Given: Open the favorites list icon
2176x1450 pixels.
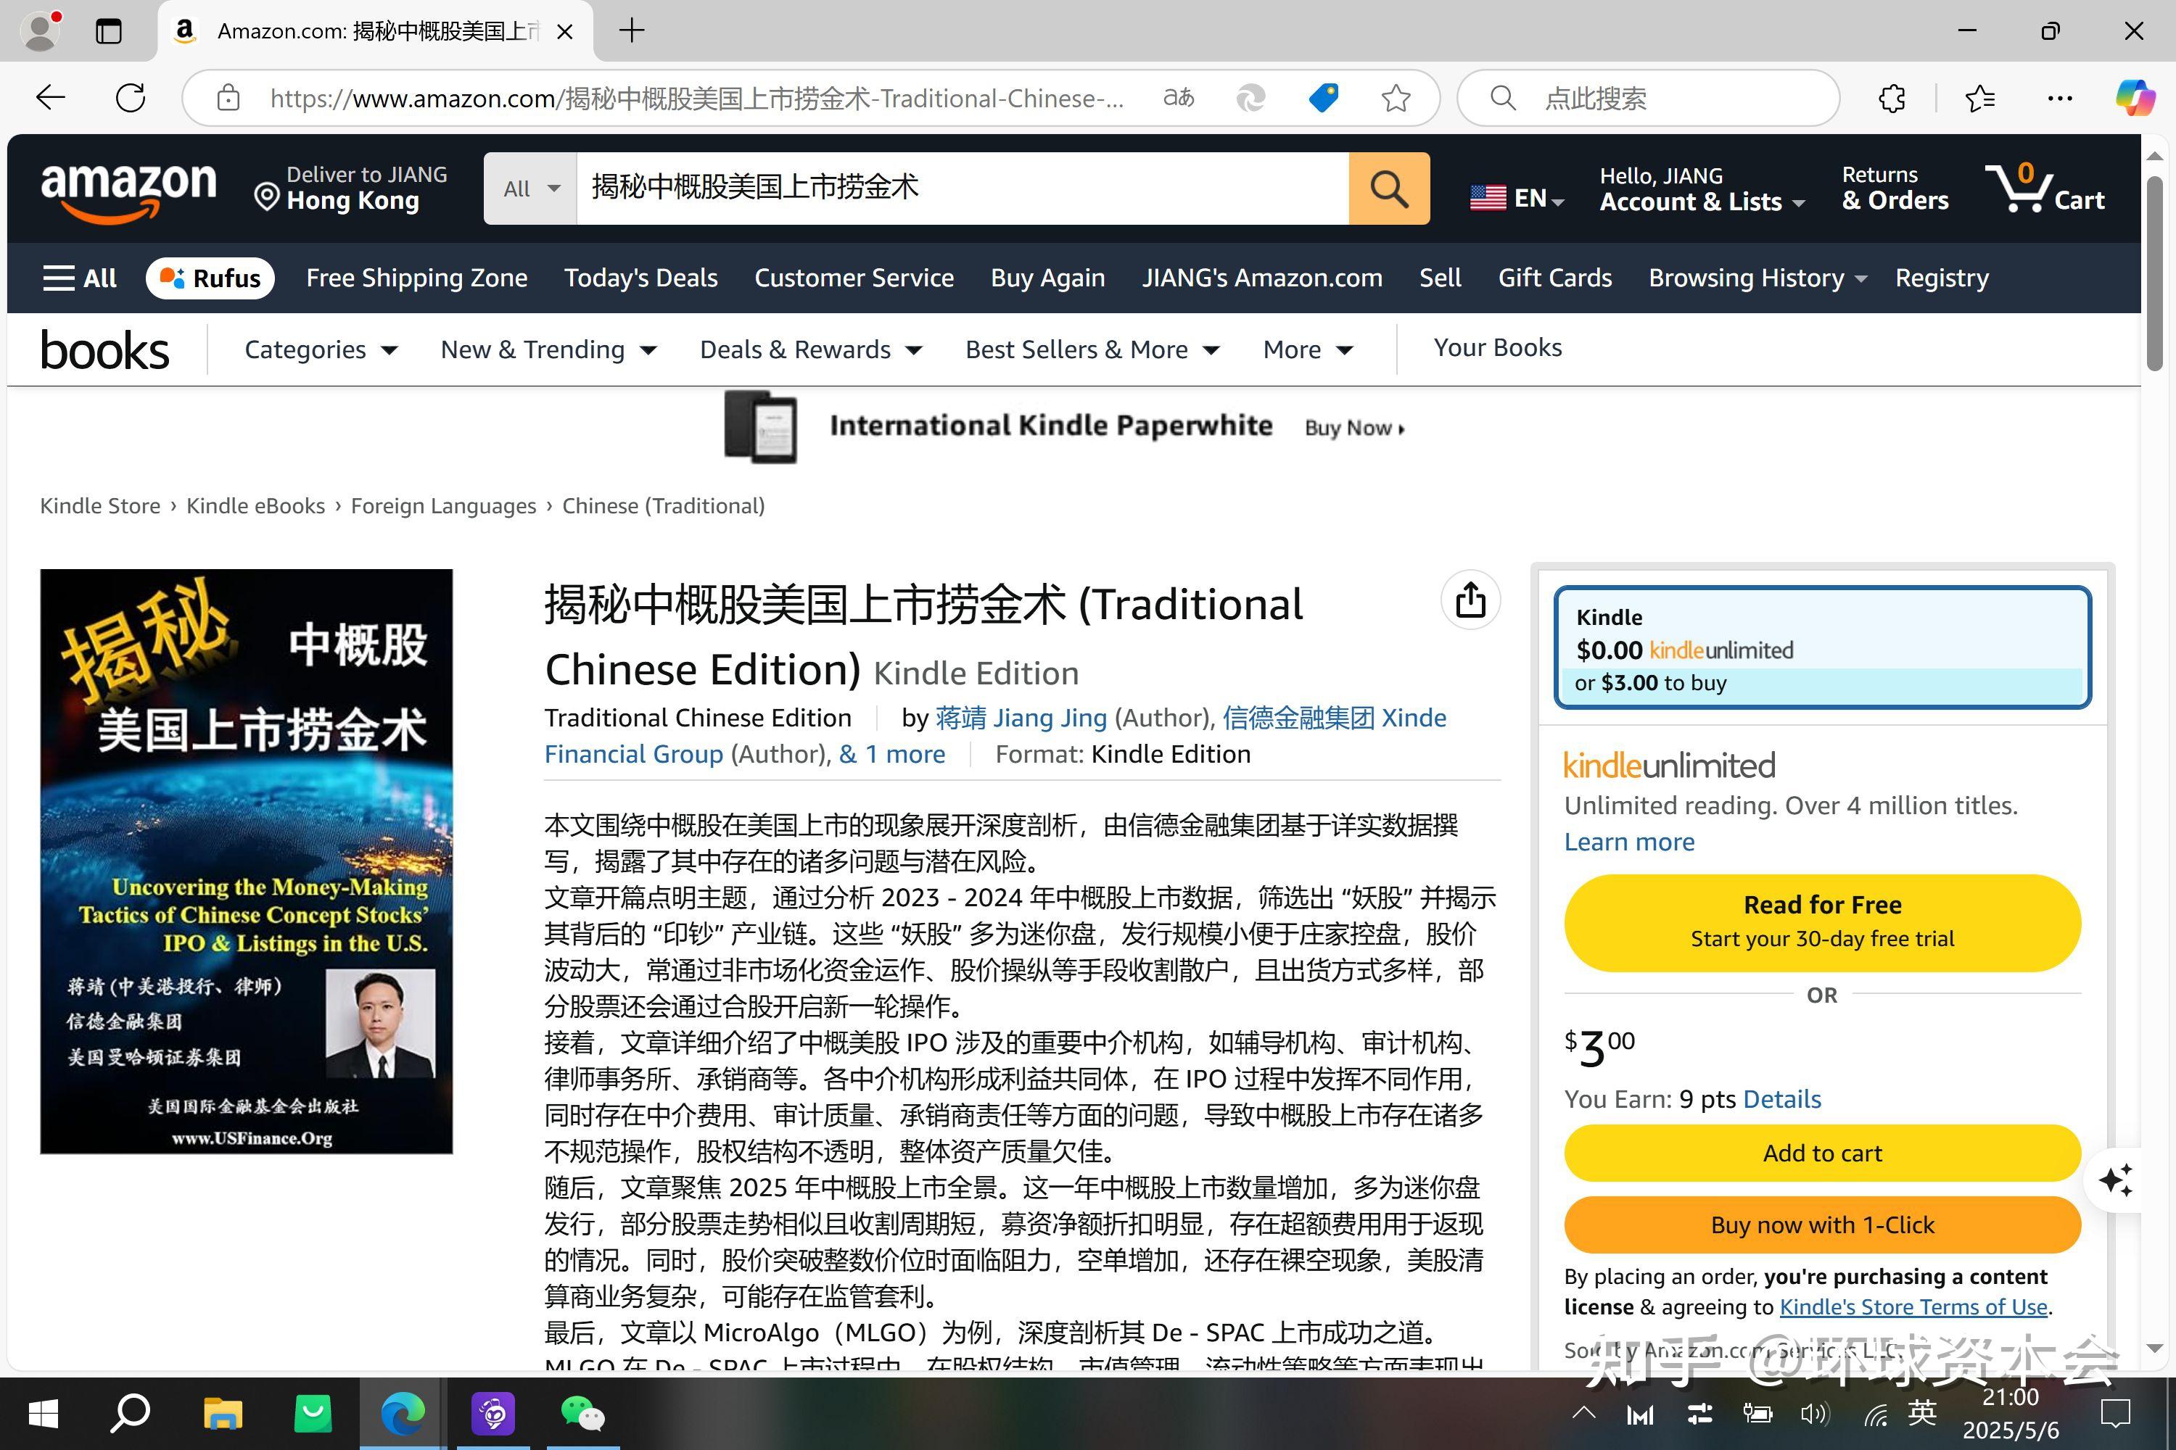Looking at the screenshot, I should tap(1979, 98).
